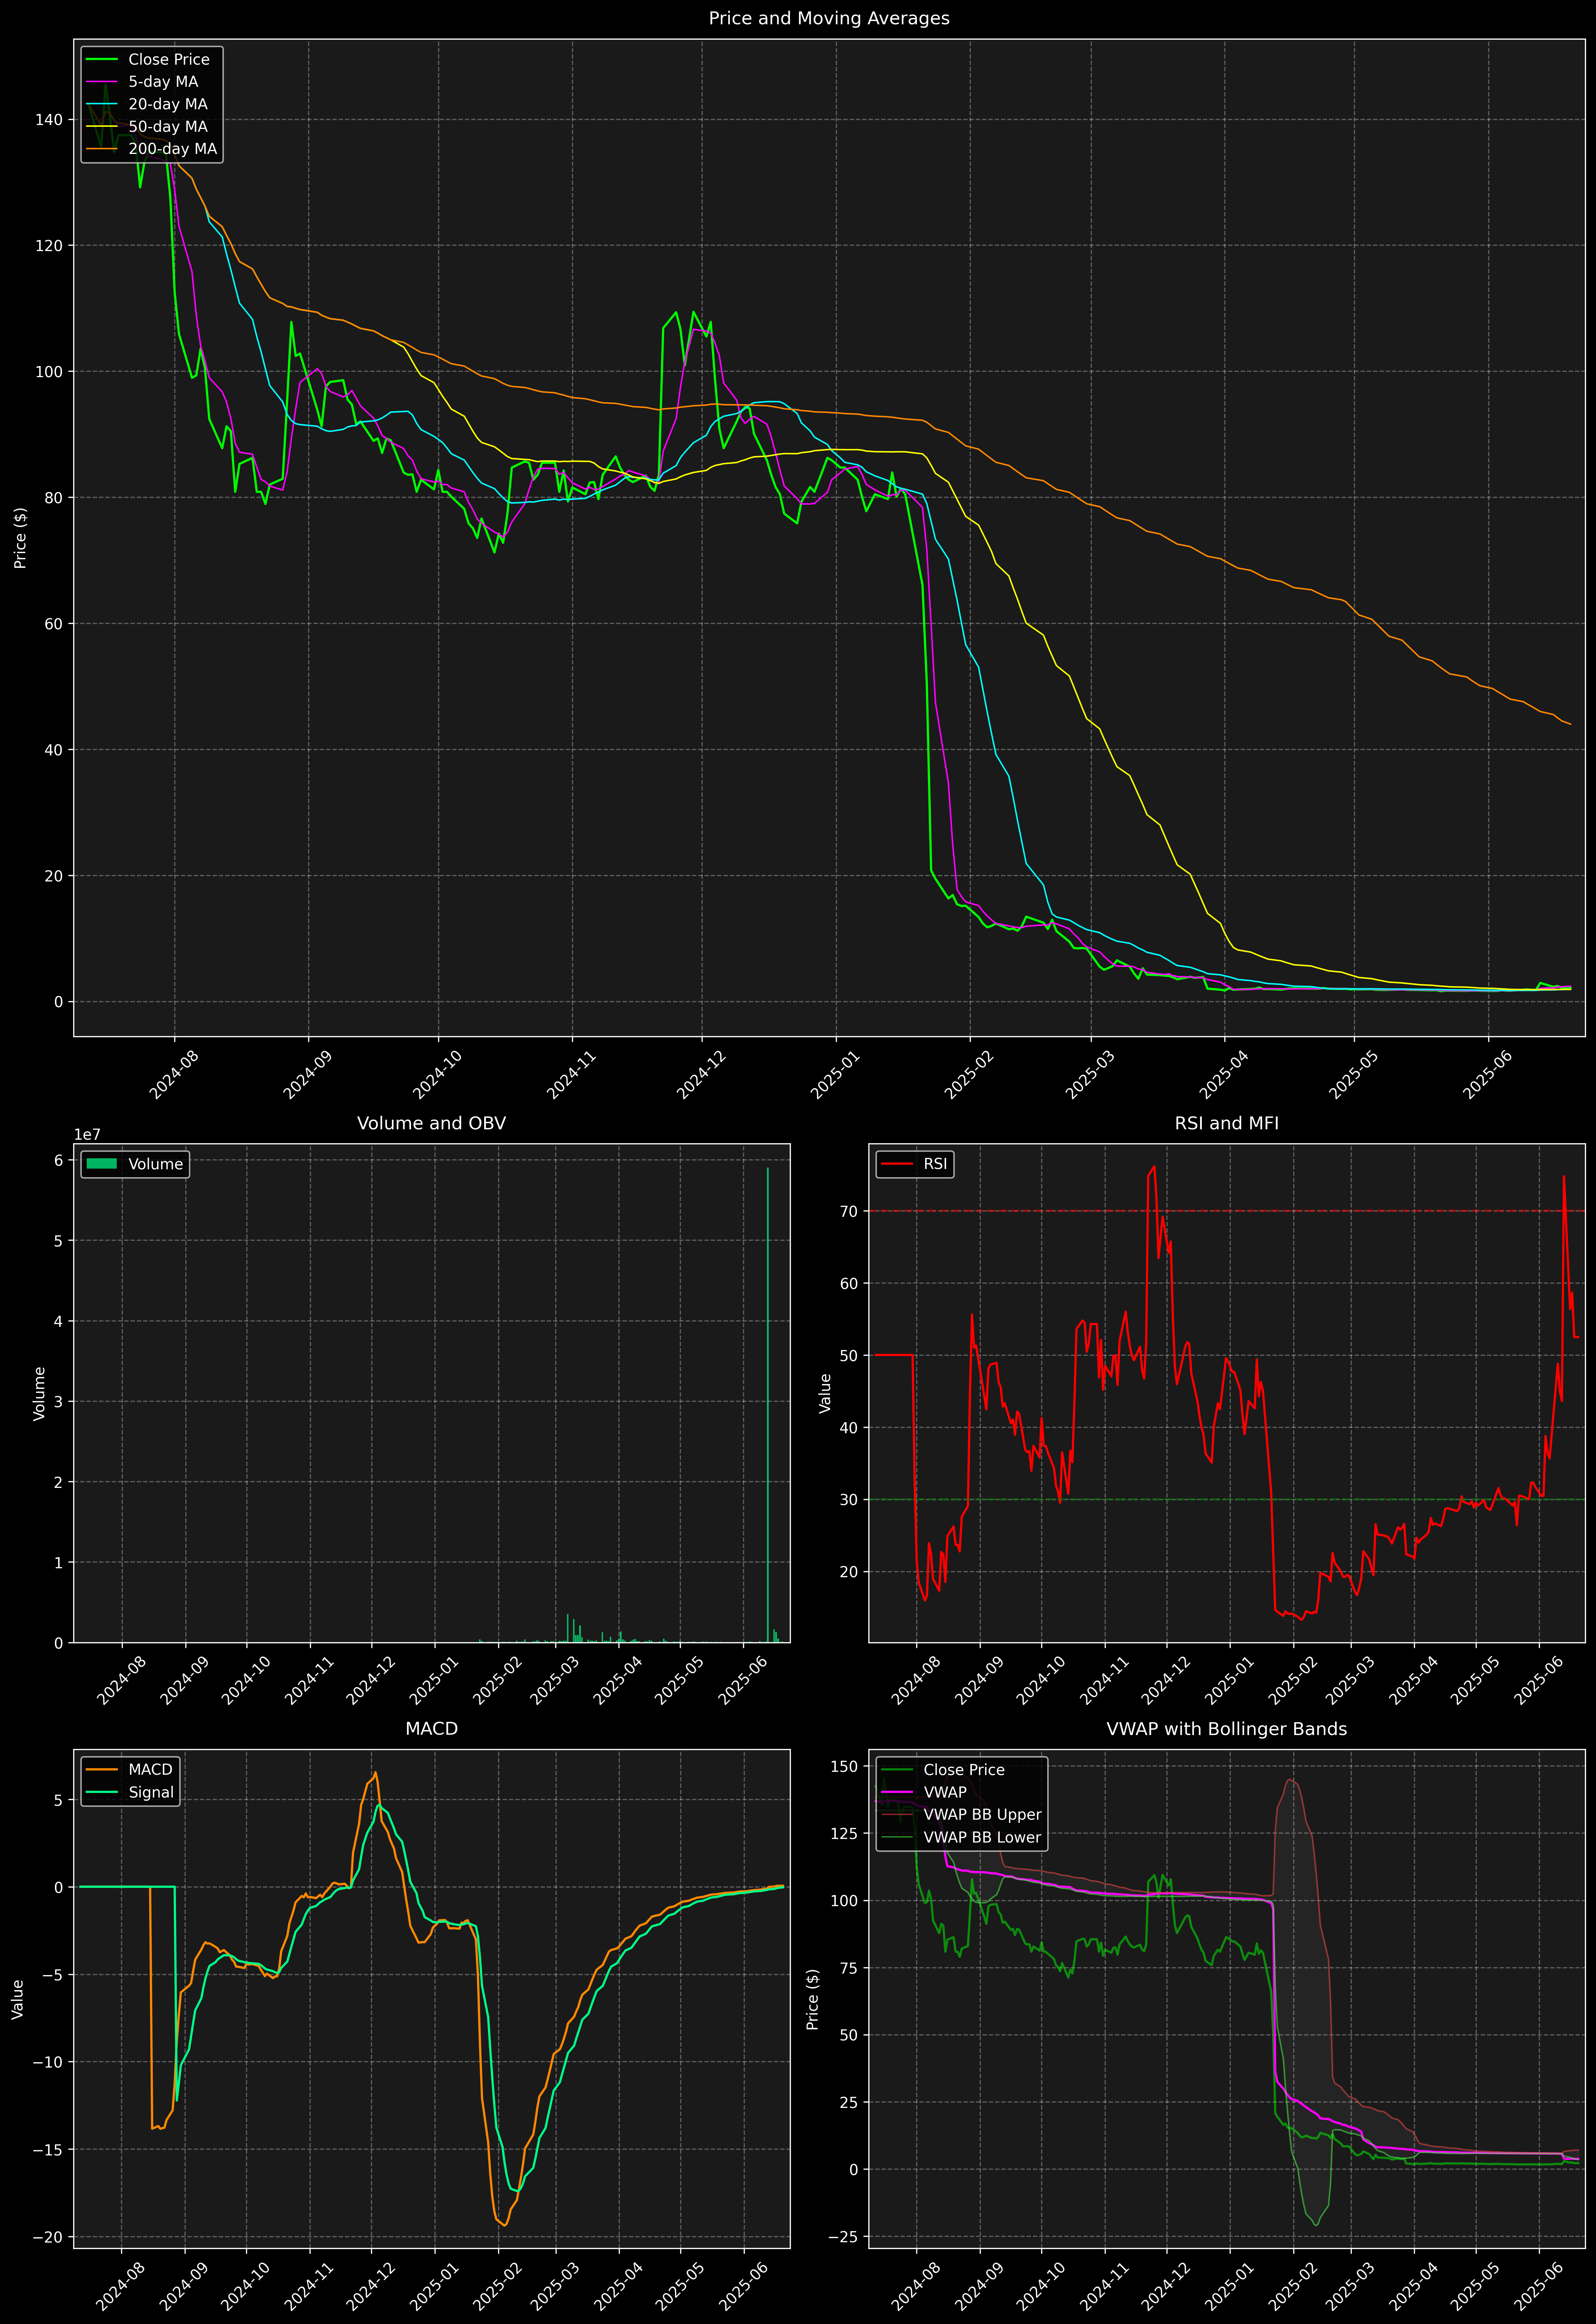Image resolution: width=1596 pixels, height=2324 pixels.
Task: Click the "RSI and MFI" chart title
Action: pos(1227,1123)
